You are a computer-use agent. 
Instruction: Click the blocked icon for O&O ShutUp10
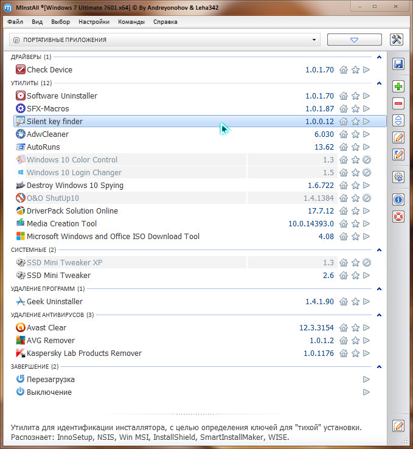click(x=367, y=198)
